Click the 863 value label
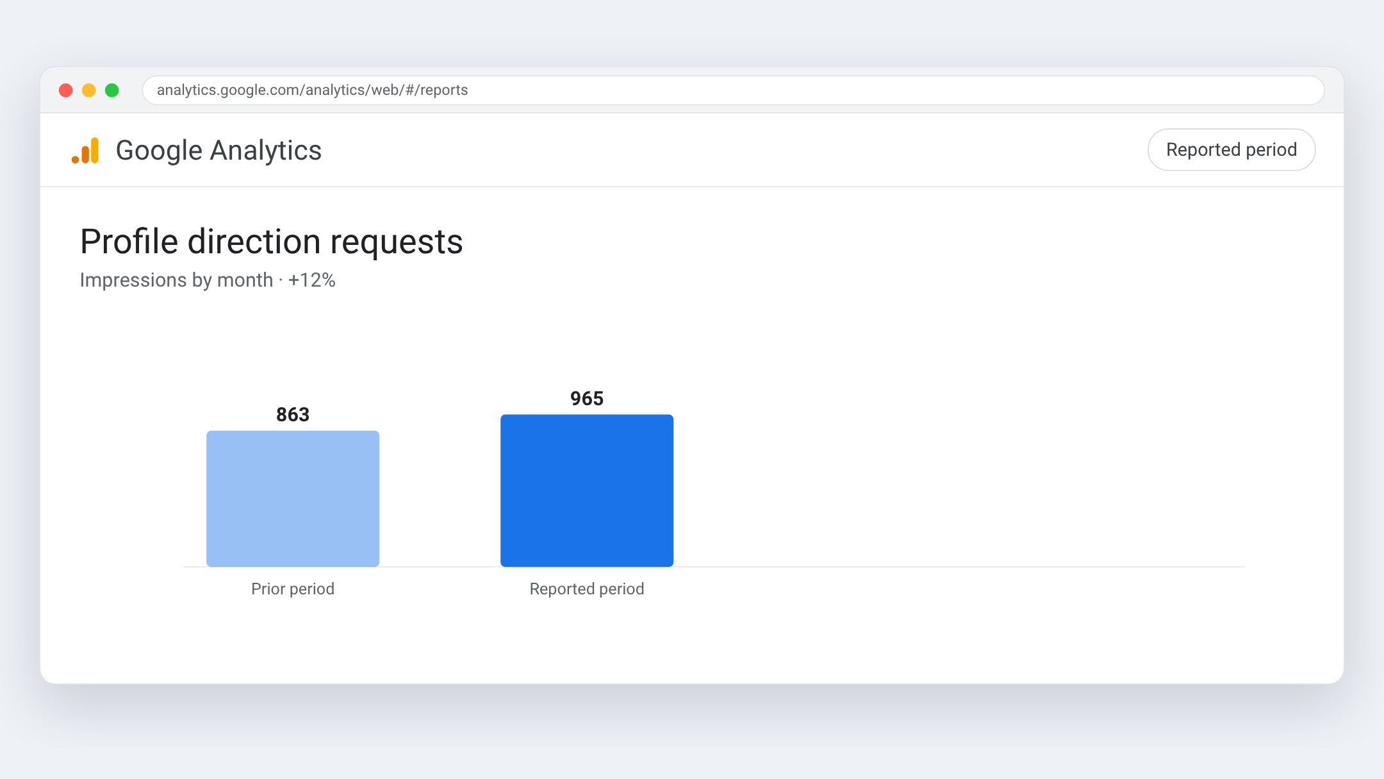Image resolution: width=1384 pixels, height=779 pixels. (x=293, y=415)
